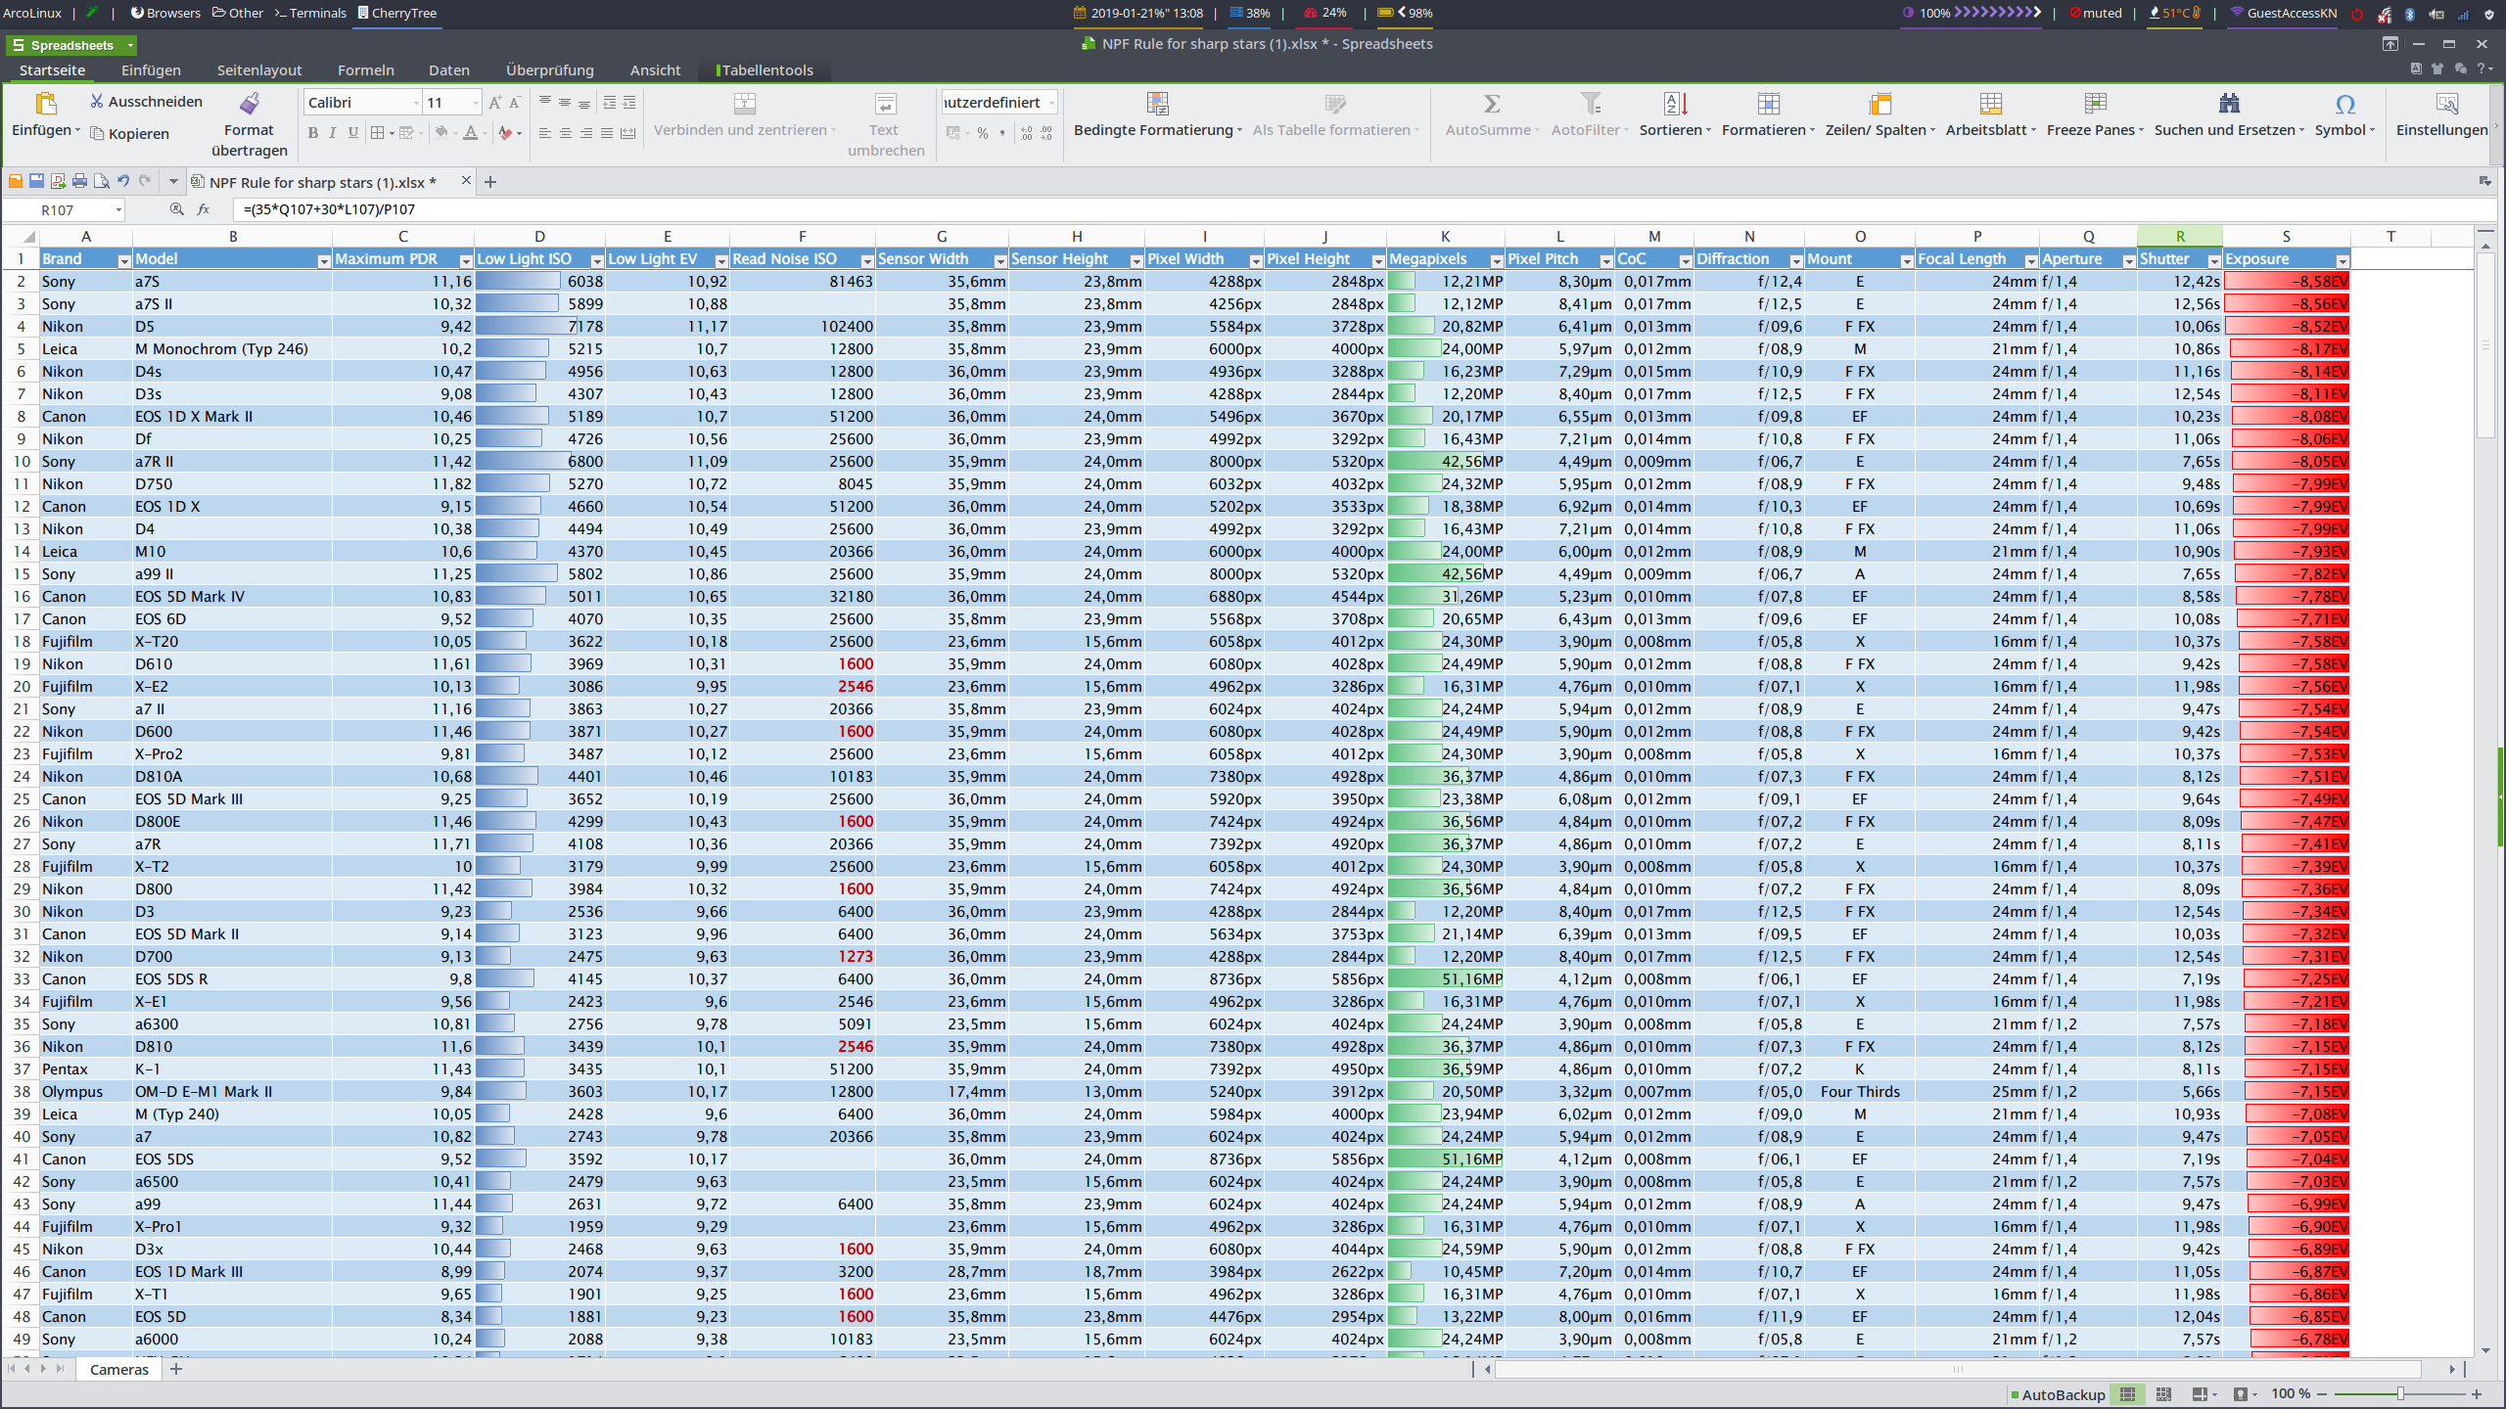
Task: Click the Freeze Panes icon
Action: point(2095,104)
